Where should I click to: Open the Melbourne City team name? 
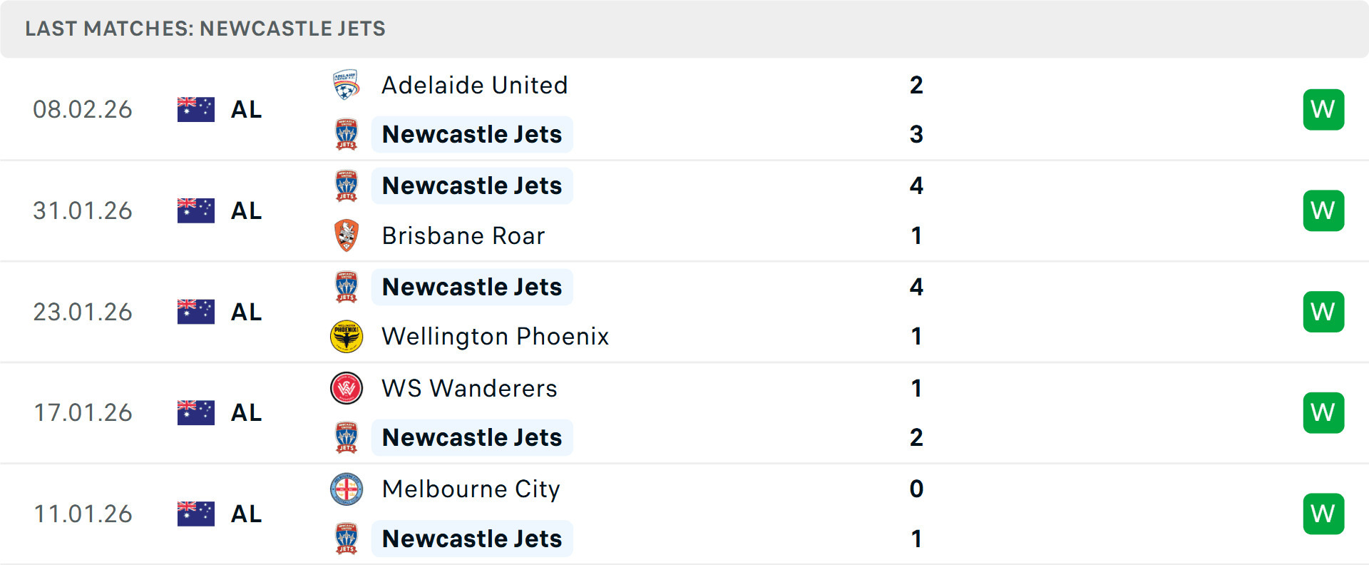click(x=470, y=489)
